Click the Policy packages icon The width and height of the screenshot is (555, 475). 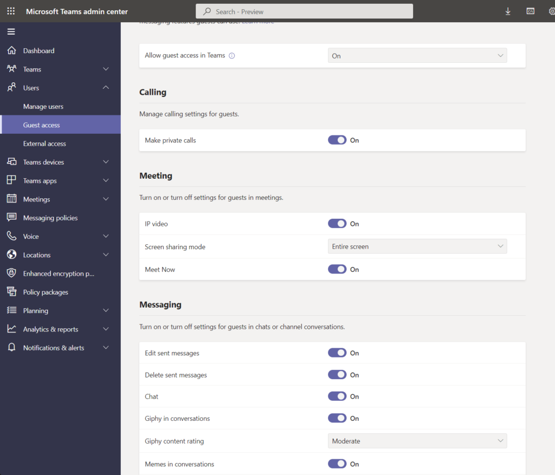pos(12,291)
